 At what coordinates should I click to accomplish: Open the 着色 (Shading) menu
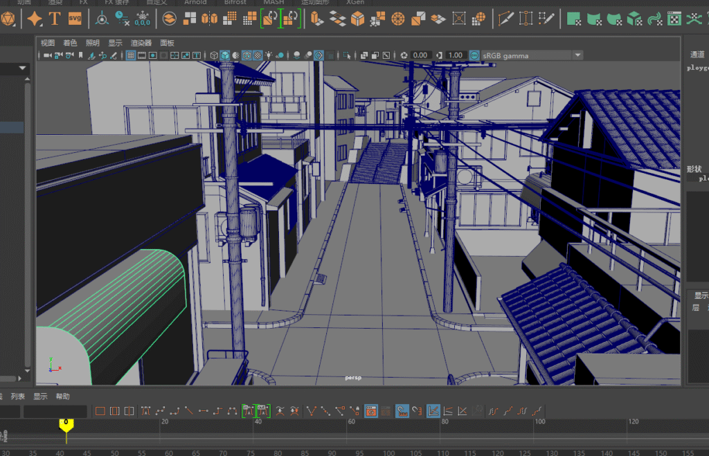coord(70,43)
